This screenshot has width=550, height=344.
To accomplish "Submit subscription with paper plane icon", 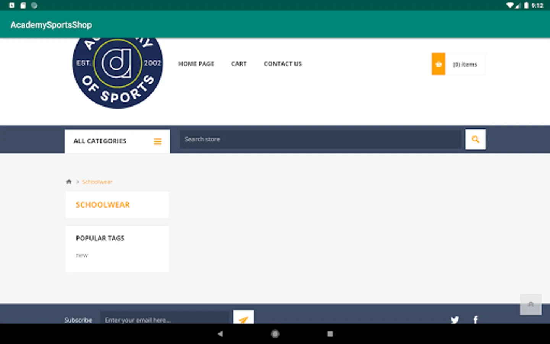I will pyautogui.click(x=243, y=317).
